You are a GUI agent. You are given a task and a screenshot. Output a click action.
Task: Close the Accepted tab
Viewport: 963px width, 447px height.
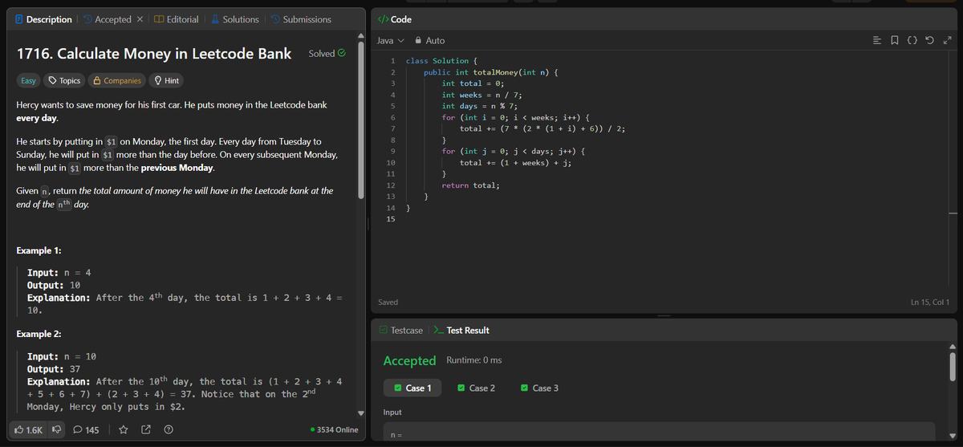[x=140, y=19]
